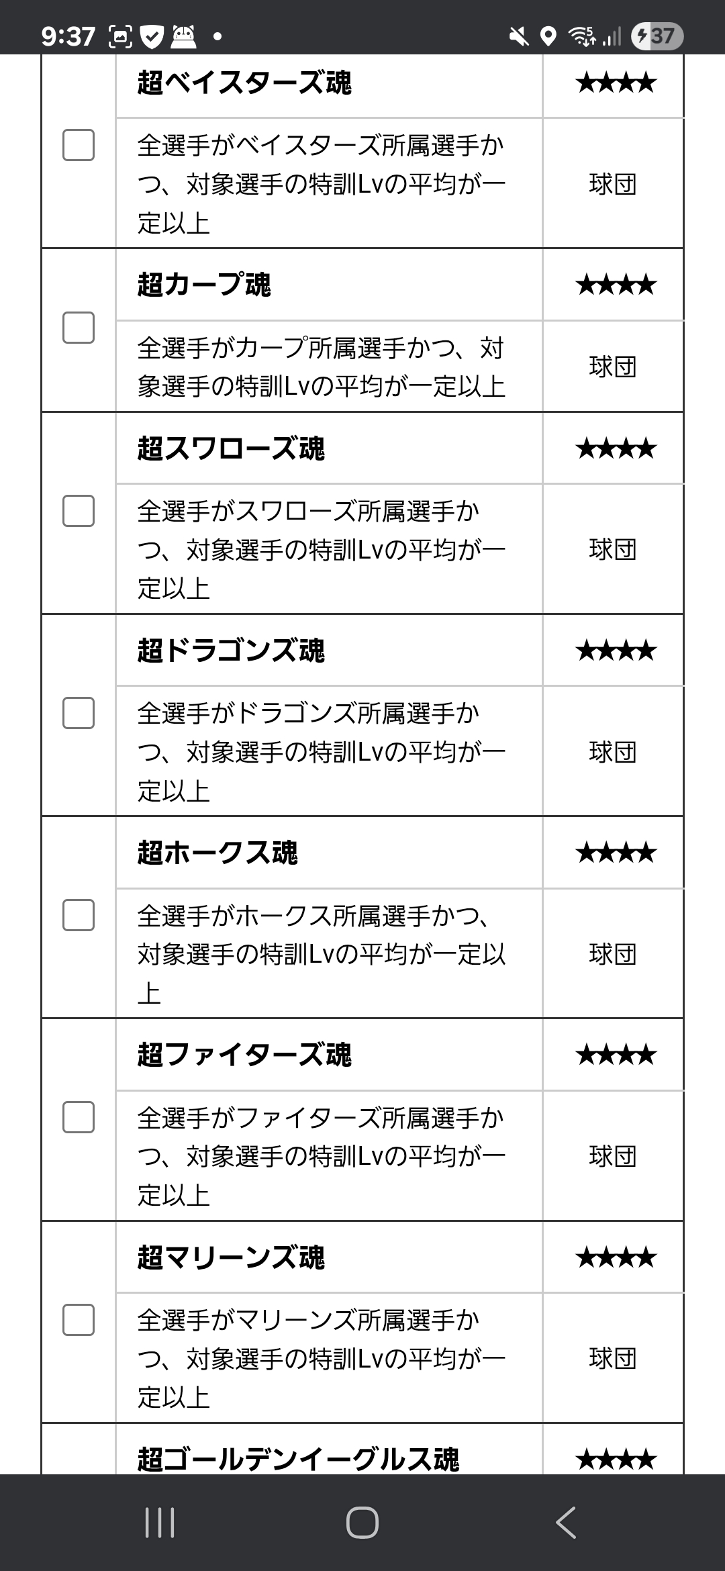
Task: Check the 超カープ魂 checkbox
Action: tap(79, 328)
